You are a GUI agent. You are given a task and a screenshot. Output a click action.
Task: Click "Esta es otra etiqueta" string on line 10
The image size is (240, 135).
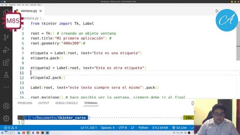[x=119, y=68]
